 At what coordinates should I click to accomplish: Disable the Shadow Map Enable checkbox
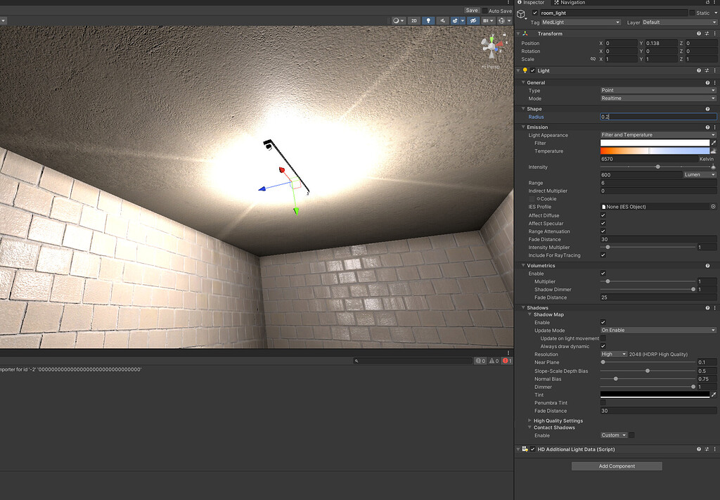603,322
